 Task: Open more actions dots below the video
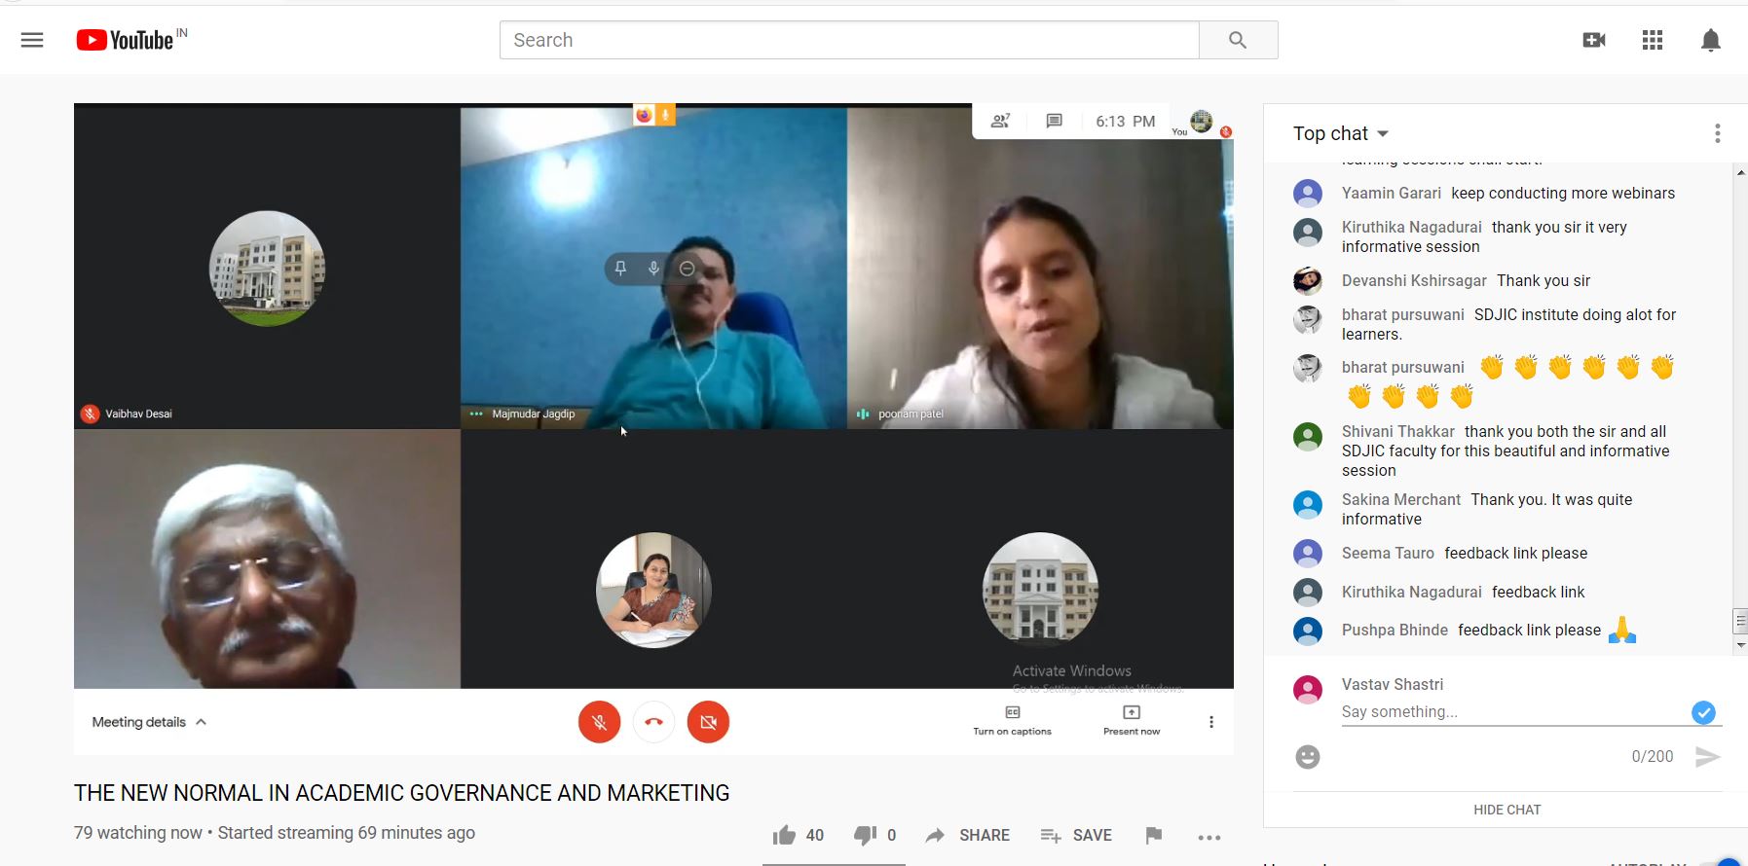point(1209,837)
